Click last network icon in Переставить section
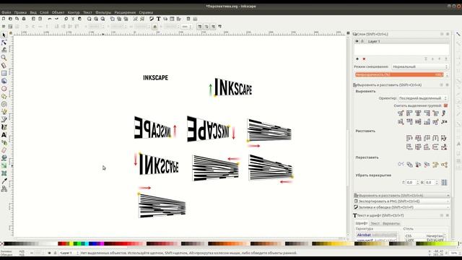 [444, 165]
